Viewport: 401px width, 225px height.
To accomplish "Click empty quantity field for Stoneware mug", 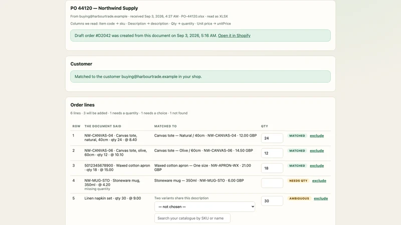I will coord(272,183).
